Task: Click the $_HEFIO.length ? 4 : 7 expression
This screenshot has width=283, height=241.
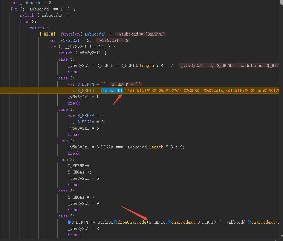Action: tap(148, 65)
